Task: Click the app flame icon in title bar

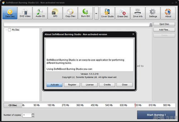Action: click(3, 2)
